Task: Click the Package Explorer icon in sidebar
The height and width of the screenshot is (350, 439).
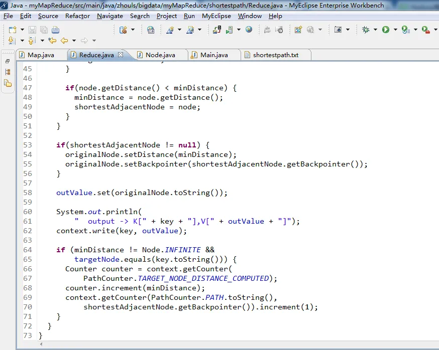Action: [x=8, y=83]
